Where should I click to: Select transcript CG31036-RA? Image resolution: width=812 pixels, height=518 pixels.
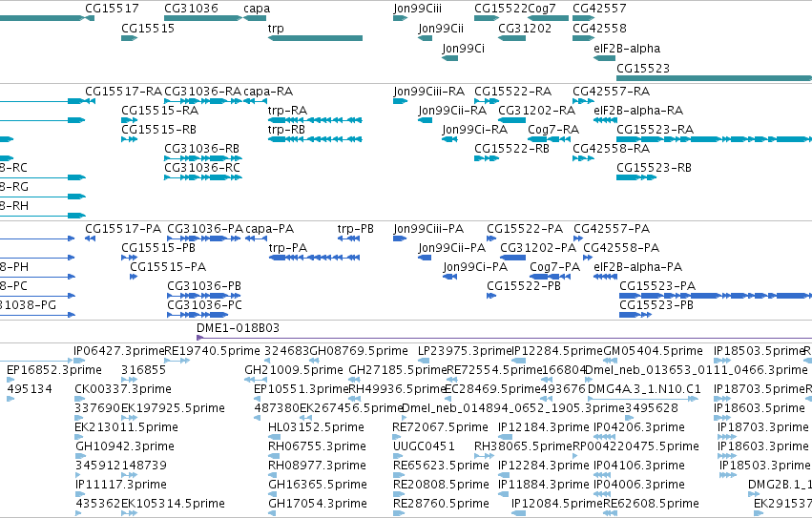pyautogui.click(x=203, y=101)
